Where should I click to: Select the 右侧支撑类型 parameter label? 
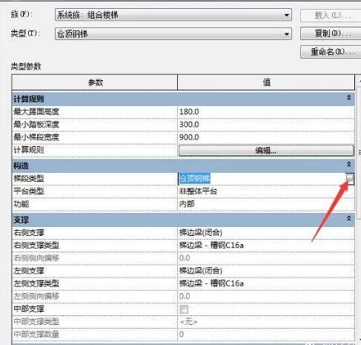coord(36,246)
